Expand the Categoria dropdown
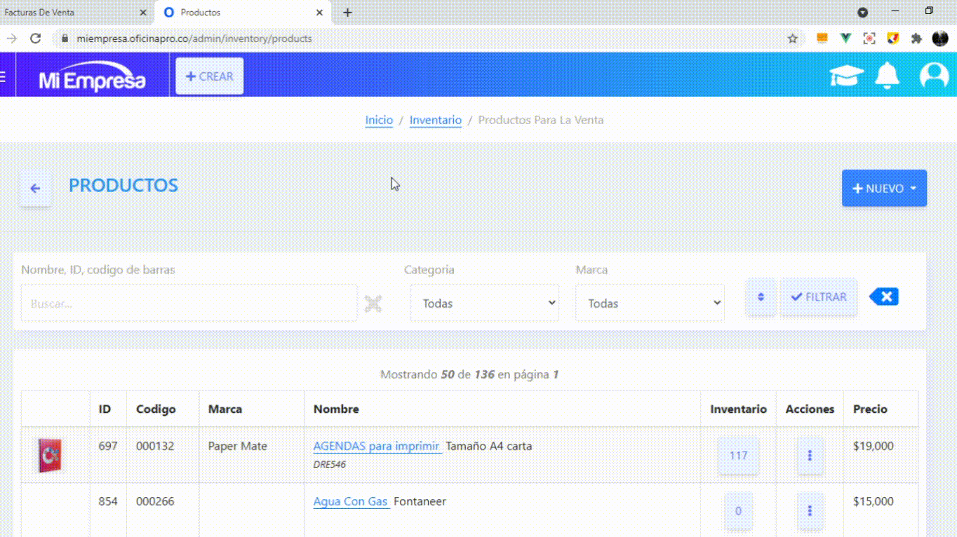 tap(485, 303)
